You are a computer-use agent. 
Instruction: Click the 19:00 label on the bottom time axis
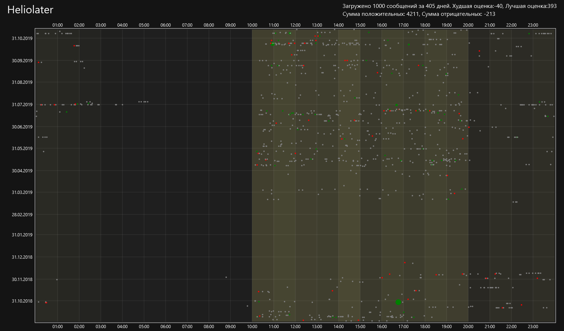pyautogui.click(x=447, y=327)
